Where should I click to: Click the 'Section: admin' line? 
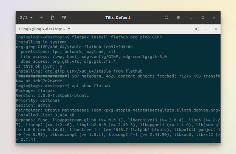point(33,105)
